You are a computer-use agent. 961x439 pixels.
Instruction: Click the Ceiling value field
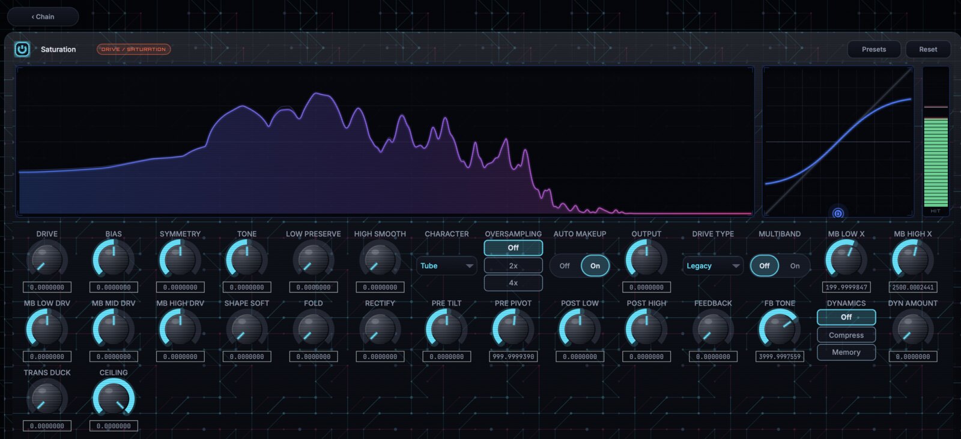tap(114, 426)
